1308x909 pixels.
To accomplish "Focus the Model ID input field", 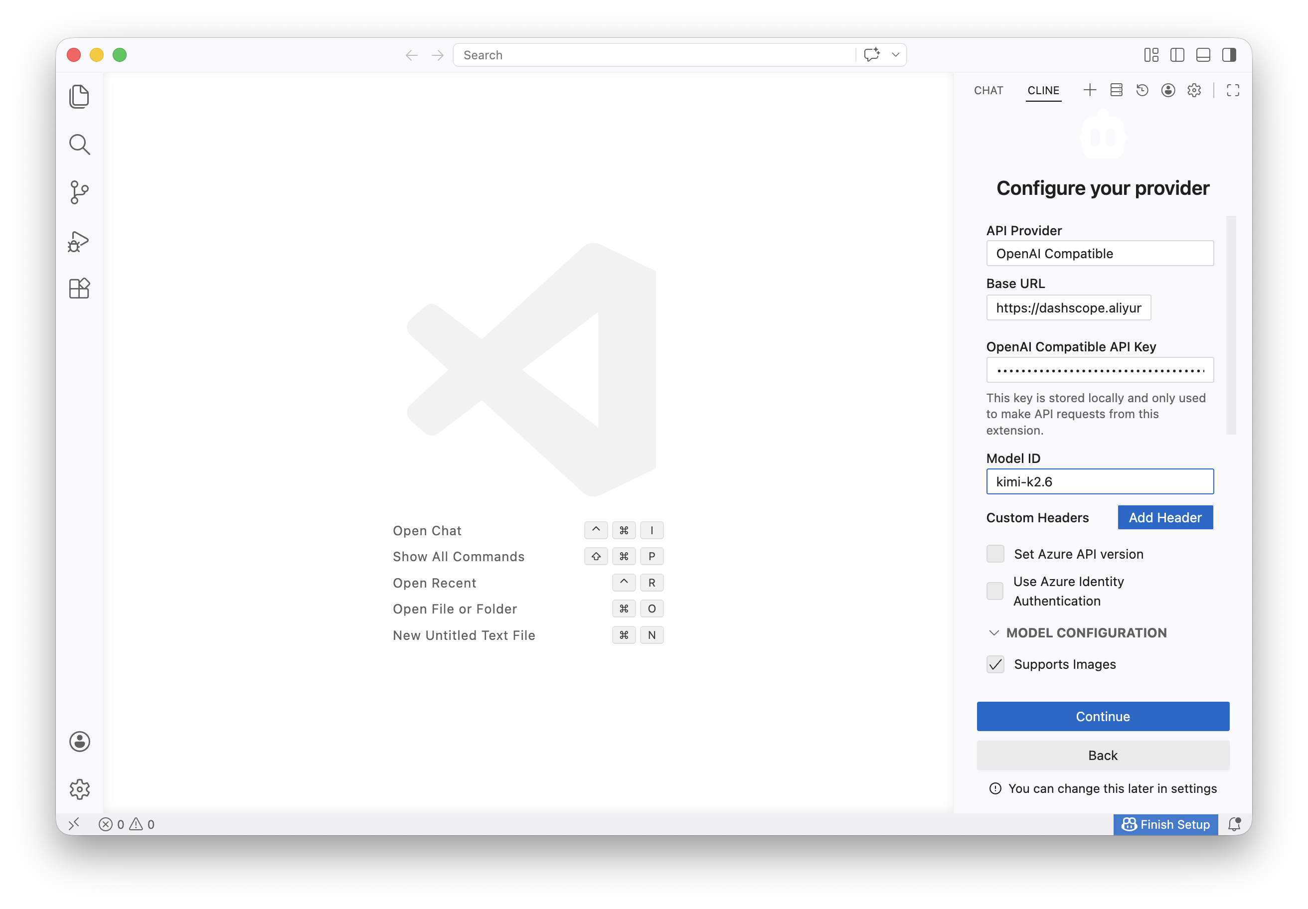I will [x=1100, y=482].
